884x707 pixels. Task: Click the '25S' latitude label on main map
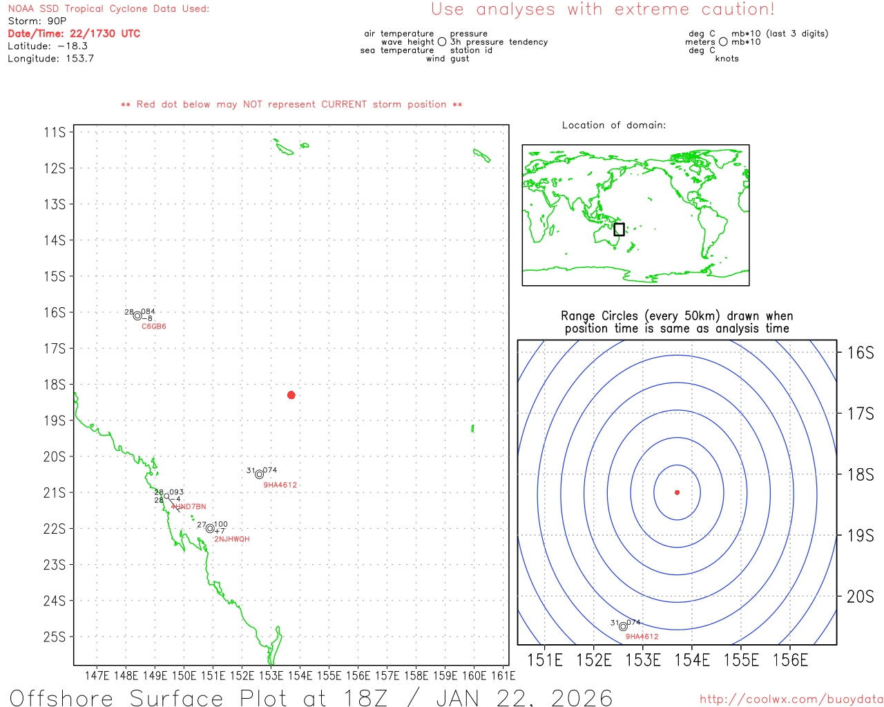[x=55, y=637]
